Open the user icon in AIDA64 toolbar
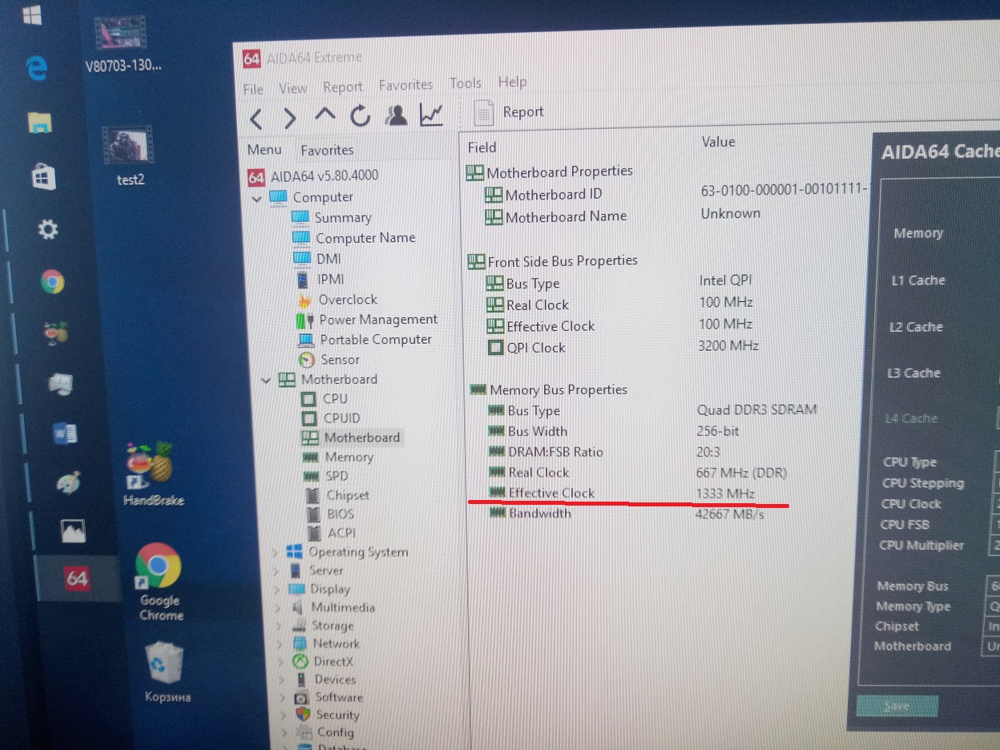Screen dimensions: 1000x750 [396, 115]
